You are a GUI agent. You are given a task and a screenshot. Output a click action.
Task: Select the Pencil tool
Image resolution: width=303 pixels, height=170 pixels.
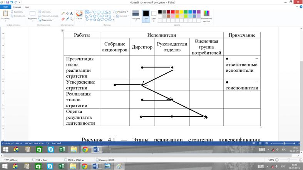(x=63, y=13)
